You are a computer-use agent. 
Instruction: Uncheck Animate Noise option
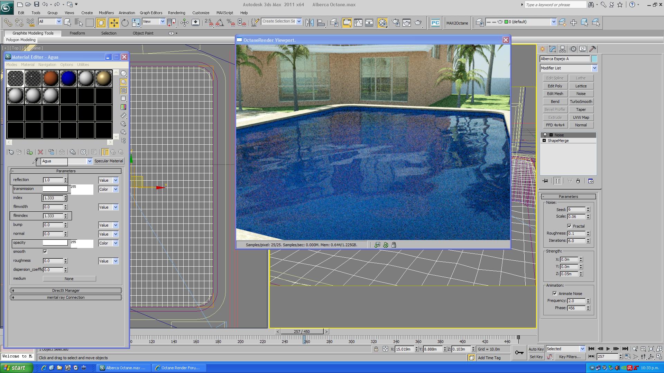click(555, 293)
